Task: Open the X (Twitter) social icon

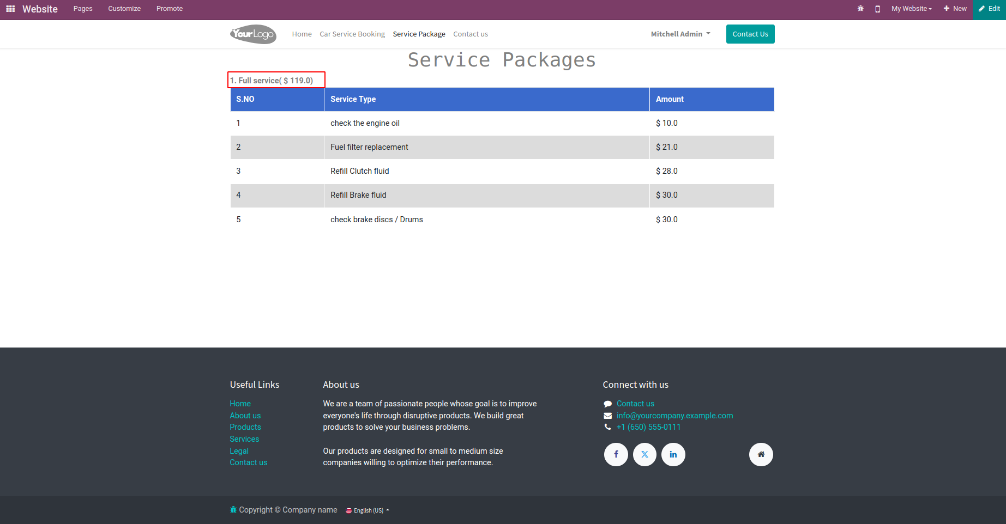Action: 645,454
